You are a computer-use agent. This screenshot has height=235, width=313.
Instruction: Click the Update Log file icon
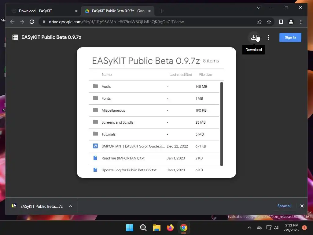[x=95, y=170]
